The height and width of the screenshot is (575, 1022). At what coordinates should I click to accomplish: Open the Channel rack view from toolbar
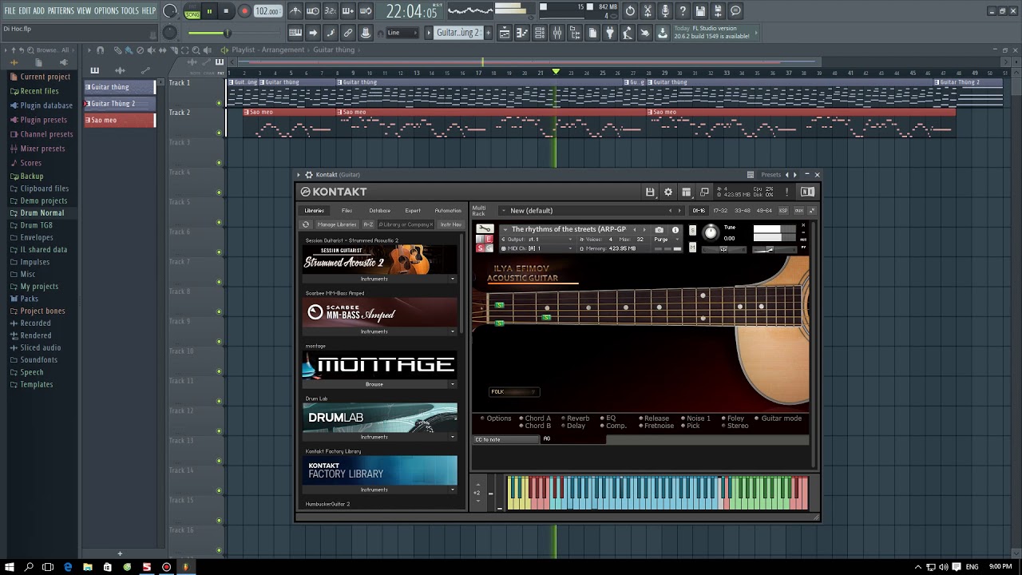click(540, 33)
